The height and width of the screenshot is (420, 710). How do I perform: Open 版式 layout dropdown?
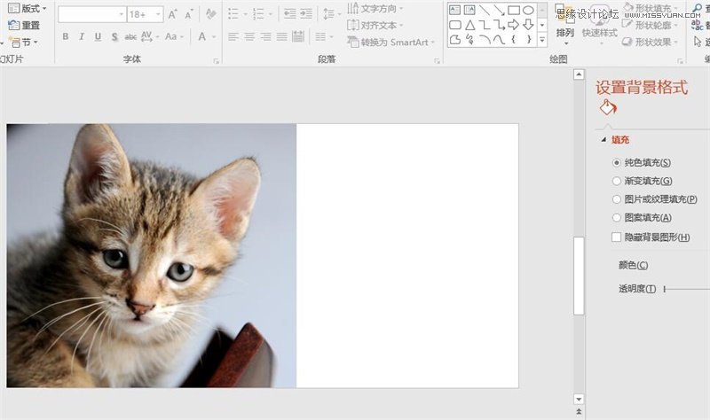[x=28, y=8]
